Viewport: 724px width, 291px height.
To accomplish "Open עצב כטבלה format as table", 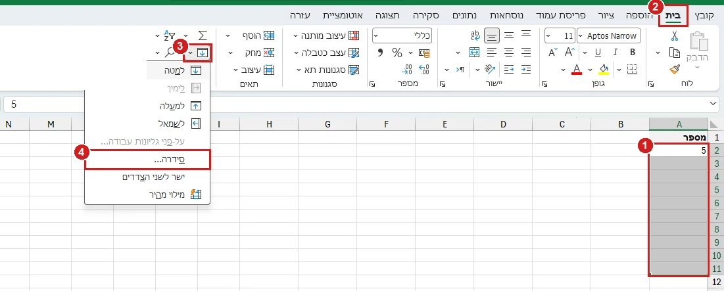I will tap(327, 53).
